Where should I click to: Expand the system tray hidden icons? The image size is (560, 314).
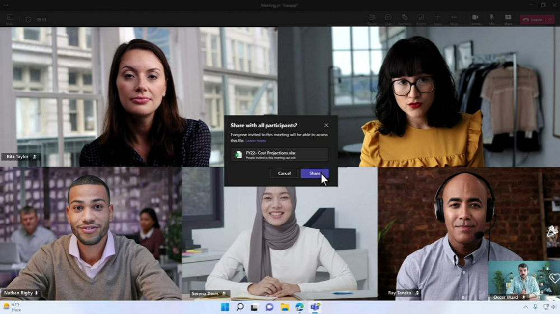coord(525,307)
